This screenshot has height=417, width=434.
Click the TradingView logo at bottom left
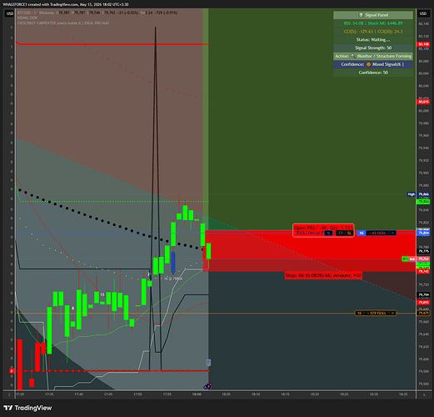[x=27, y=408]
